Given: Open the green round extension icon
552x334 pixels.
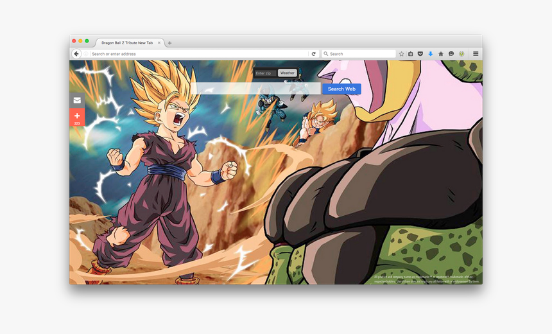Looking at the screenshot, I should coord(461,54).
